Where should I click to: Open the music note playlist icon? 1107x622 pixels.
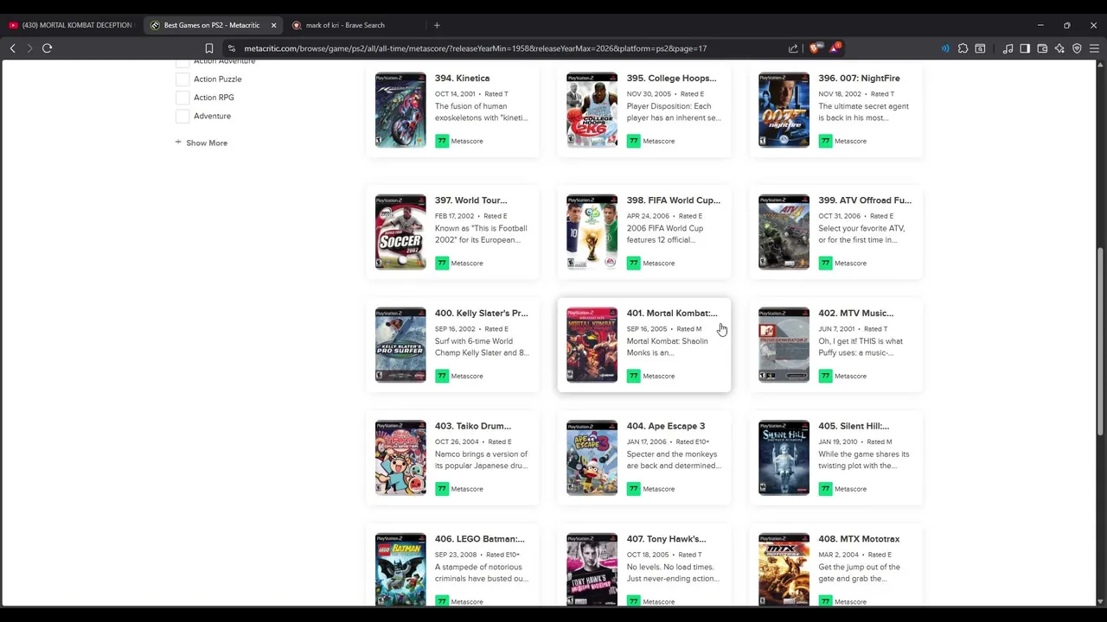point(1008,48)
